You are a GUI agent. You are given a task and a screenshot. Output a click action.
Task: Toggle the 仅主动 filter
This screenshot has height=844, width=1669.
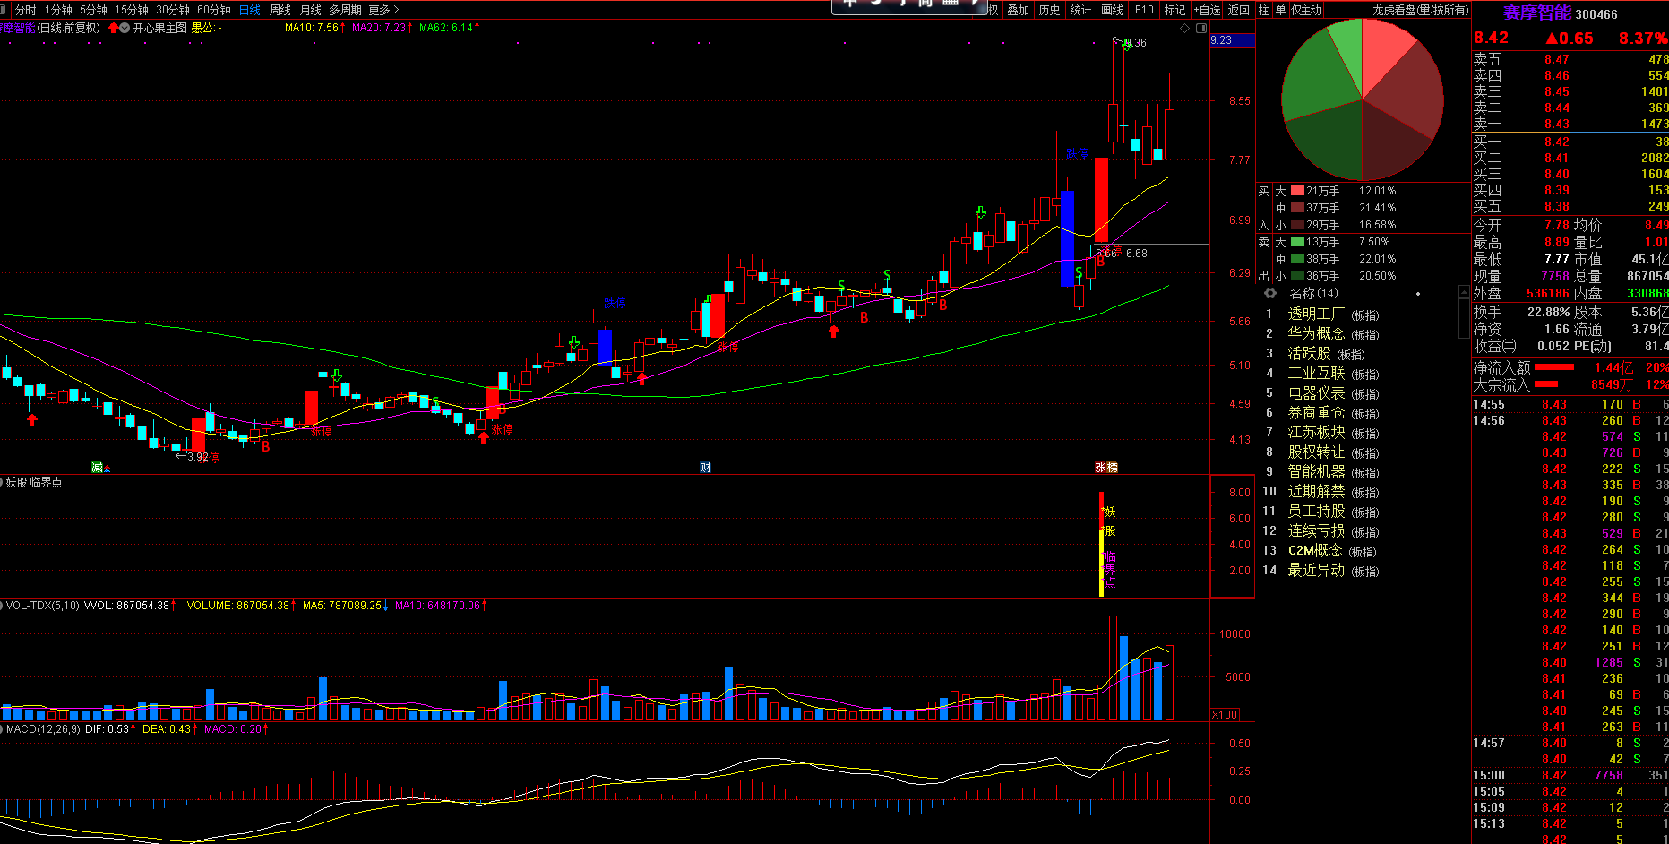coord(1306,10)
